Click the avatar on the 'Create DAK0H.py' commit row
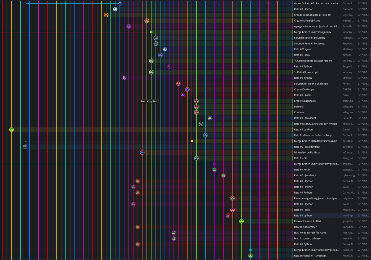Viewport: 371px width, 260px height. tap(187, 89)
